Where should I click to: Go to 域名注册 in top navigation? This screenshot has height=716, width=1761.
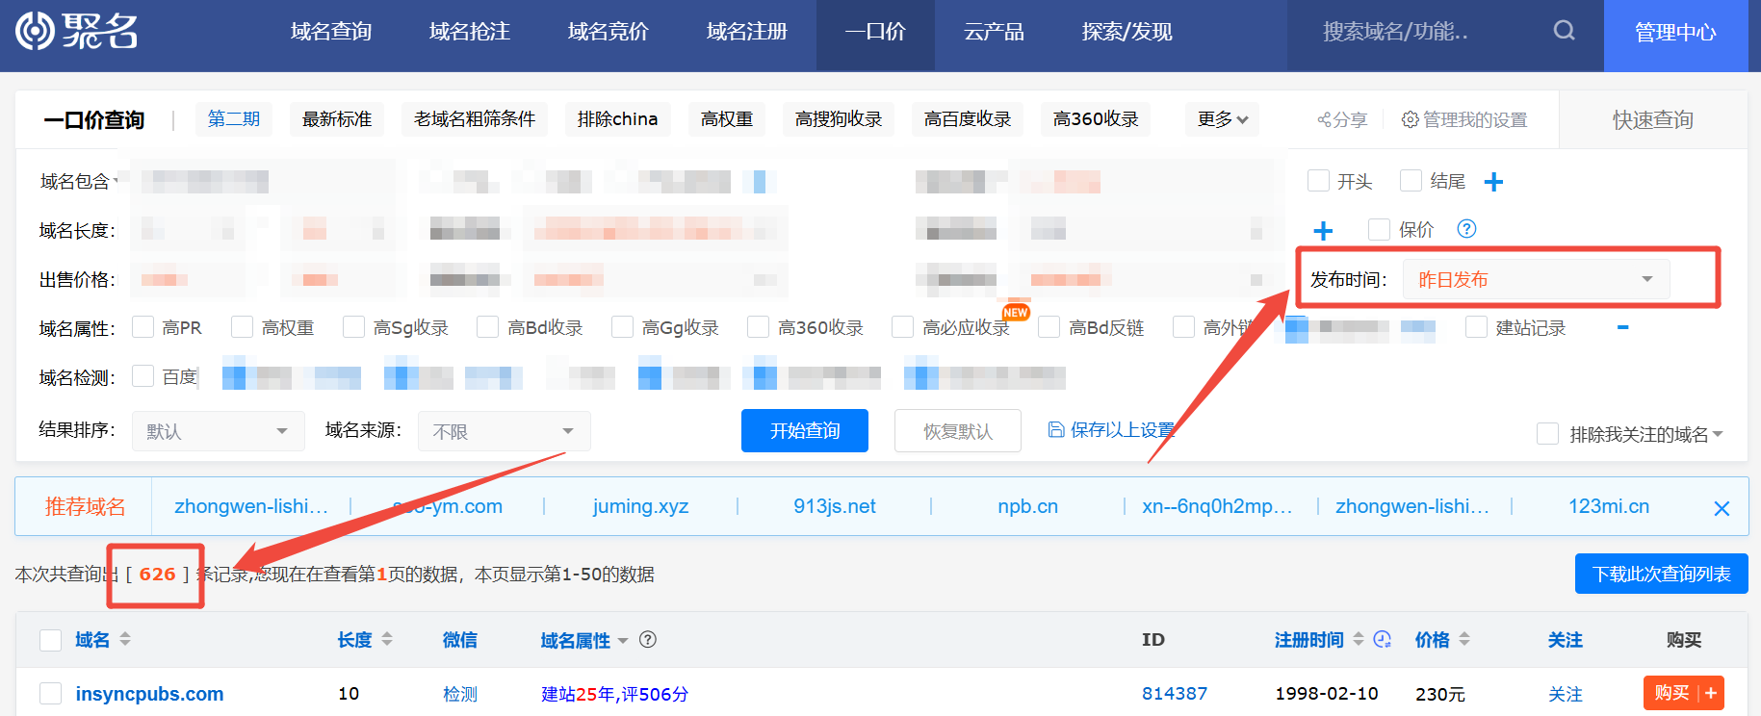pyautogui.click(x=747, y=32)
